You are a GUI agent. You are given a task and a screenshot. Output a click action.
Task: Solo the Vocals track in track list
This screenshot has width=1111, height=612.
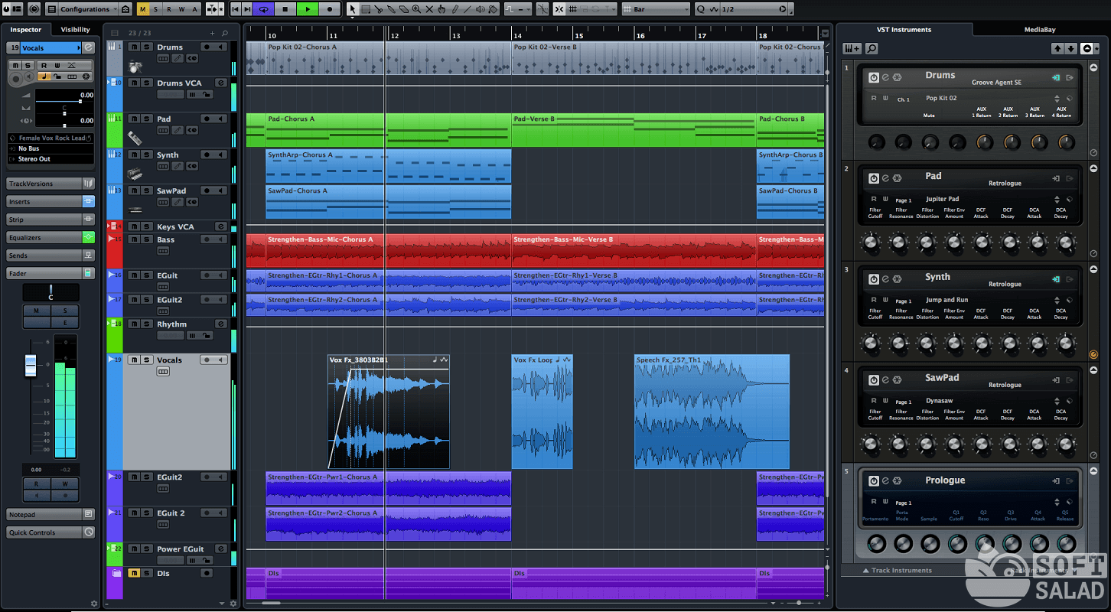point(146,360)
